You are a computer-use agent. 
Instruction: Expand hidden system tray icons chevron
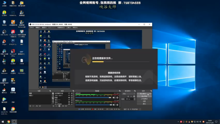click(178, 122)
